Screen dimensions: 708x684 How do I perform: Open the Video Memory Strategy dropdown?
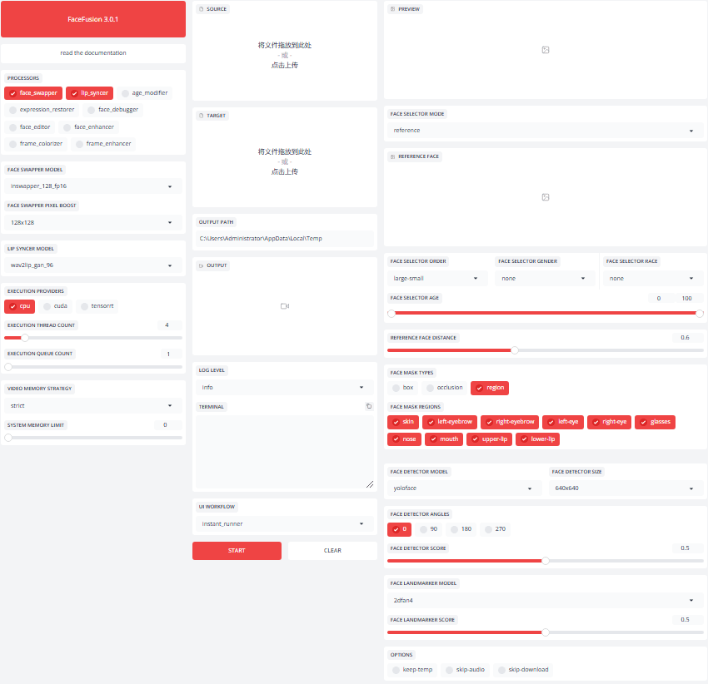click(93, 406)
